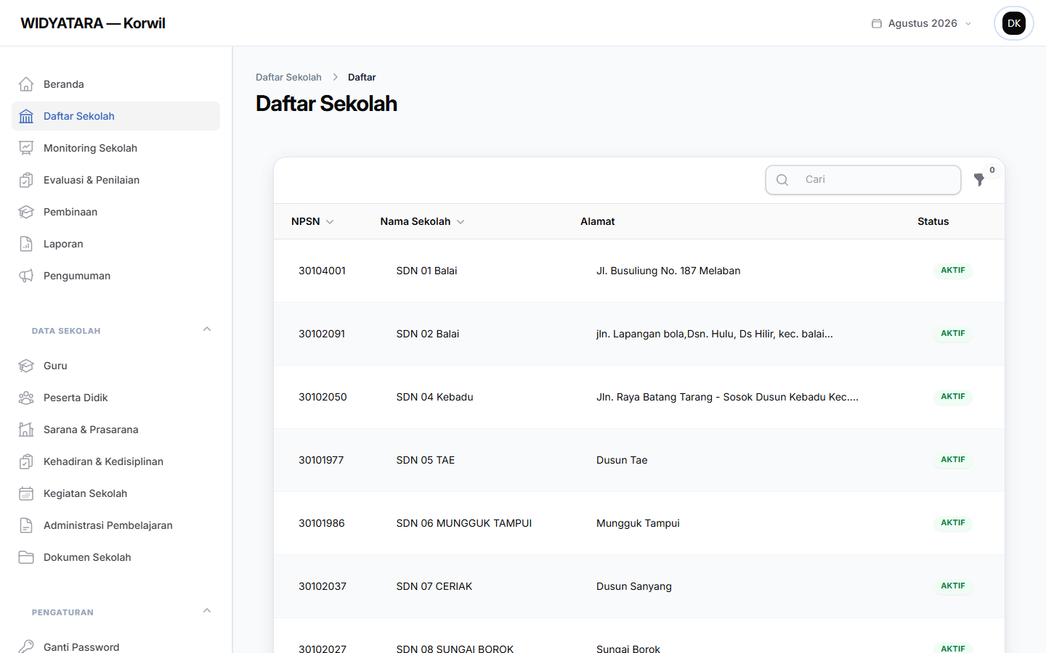Click the Alamat column header
This screenshot has height=653, width=1046.
pyautogui.click(x=598, y=221)
